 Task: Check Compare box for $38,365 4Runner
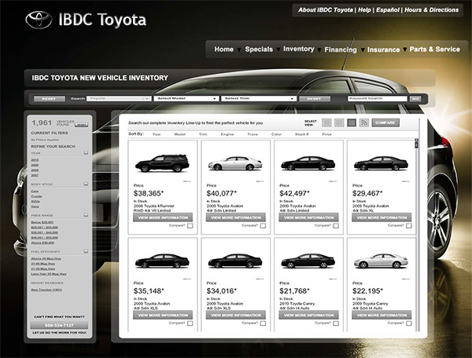point(190,226)
